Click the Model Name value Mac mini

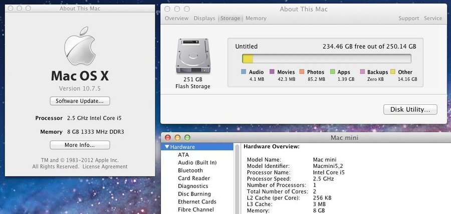click(324, 160)
